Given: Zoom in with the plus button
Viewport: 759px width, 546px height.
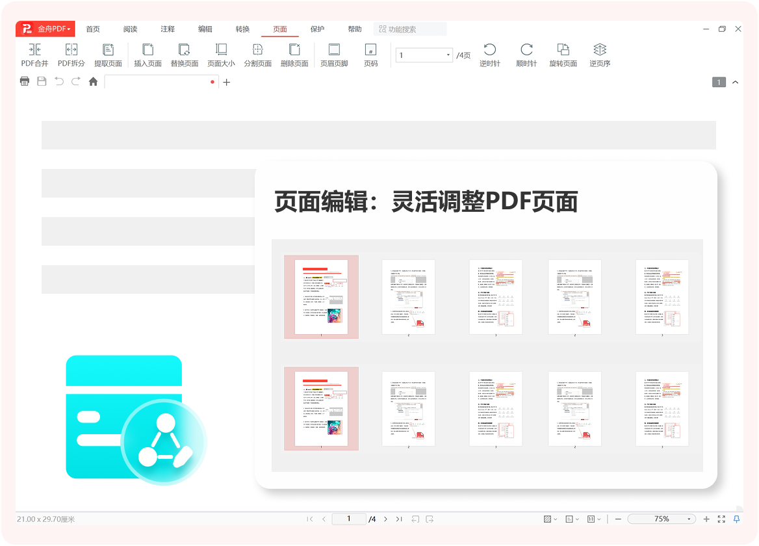Looking at the screenshot, I should 706,519.
